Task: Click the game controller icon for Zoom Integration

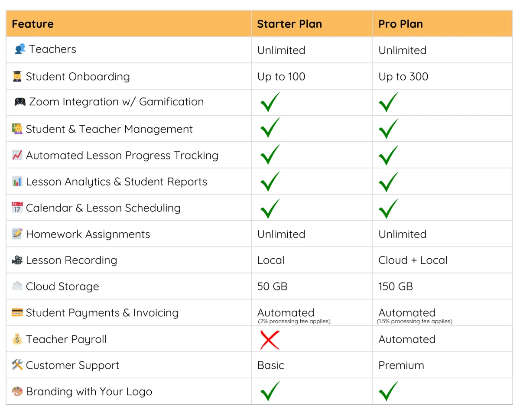Action: (x=20, y=102)
